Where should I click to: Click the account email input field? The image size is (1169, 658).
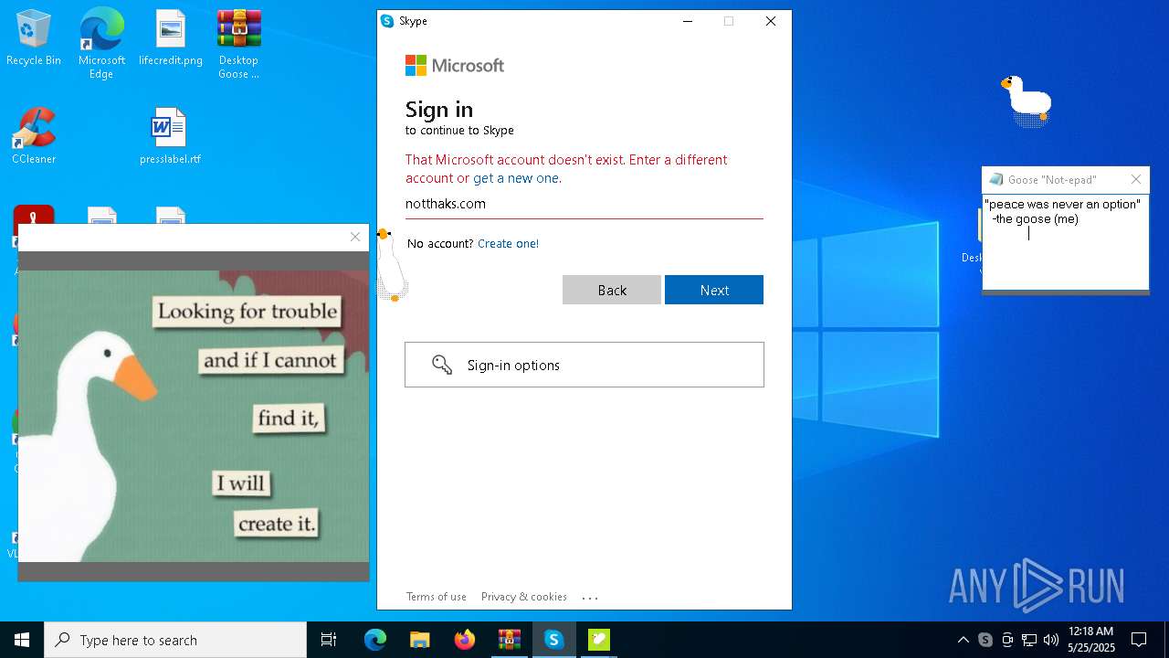584,204
